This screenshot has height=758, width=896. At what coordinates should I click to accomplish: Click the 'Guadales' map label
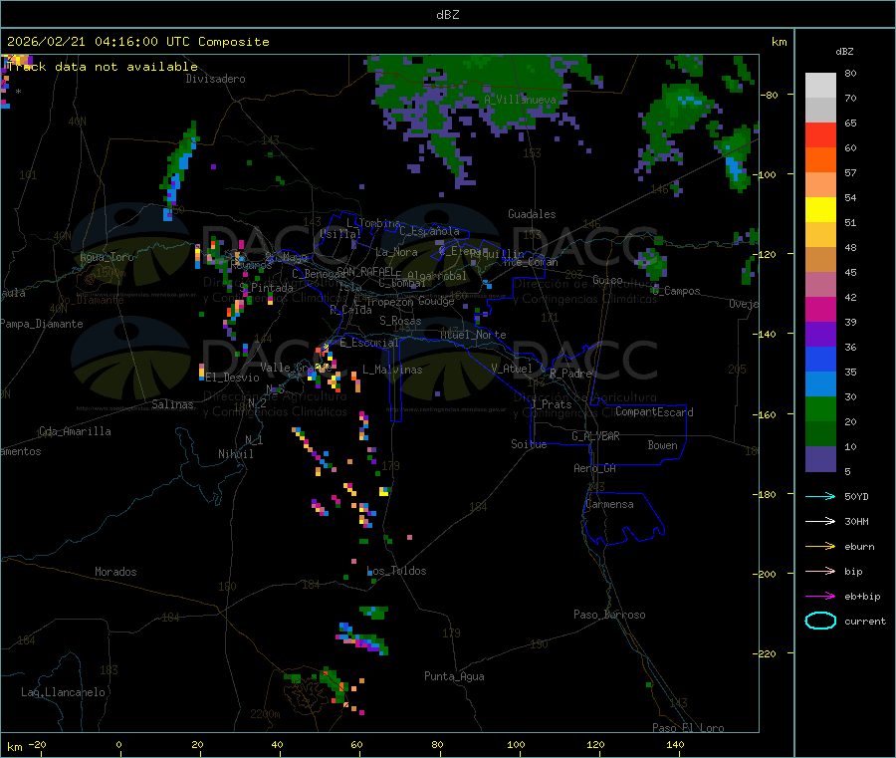(532, 214)
